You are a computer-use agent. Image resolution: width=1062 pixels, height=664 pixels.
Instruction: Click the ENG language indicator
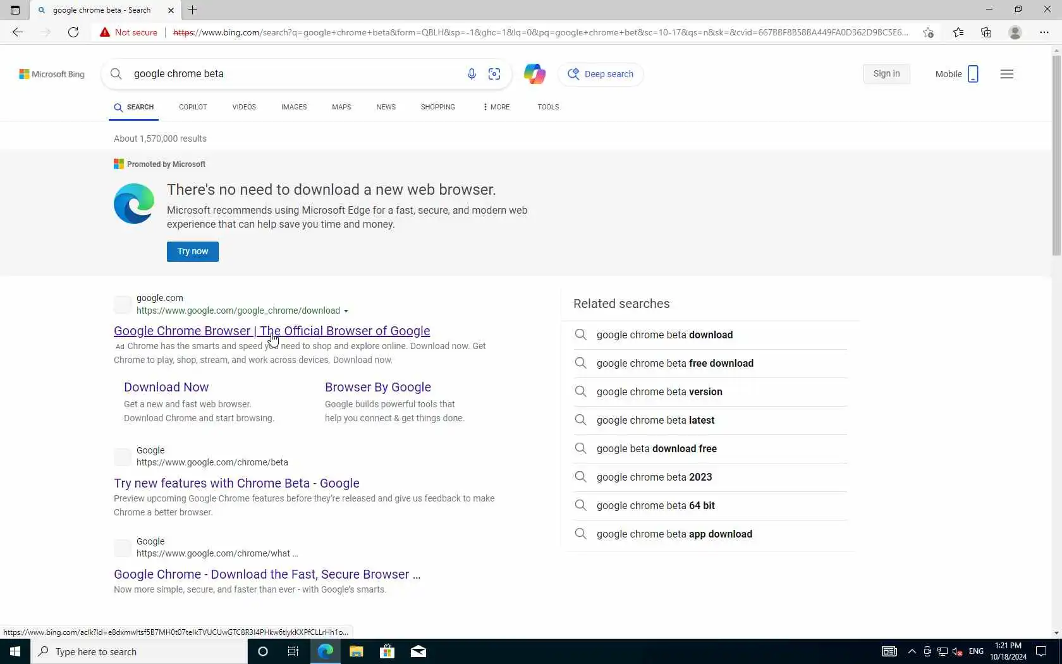[976, 651]
